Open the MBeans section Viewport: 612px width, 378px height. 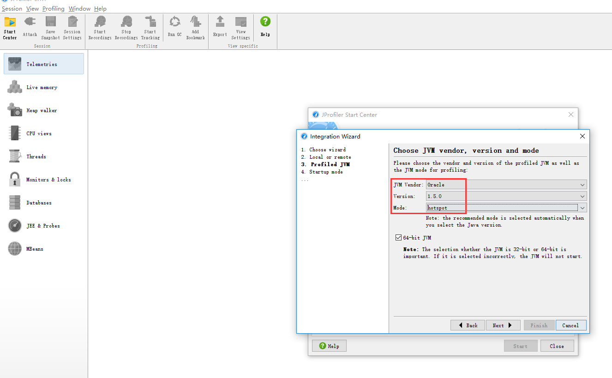click(44, 248)
